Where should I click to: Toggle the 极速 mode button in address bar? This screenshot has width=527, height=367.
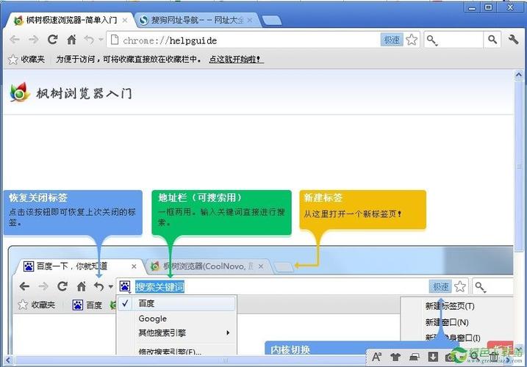point(391,40)
